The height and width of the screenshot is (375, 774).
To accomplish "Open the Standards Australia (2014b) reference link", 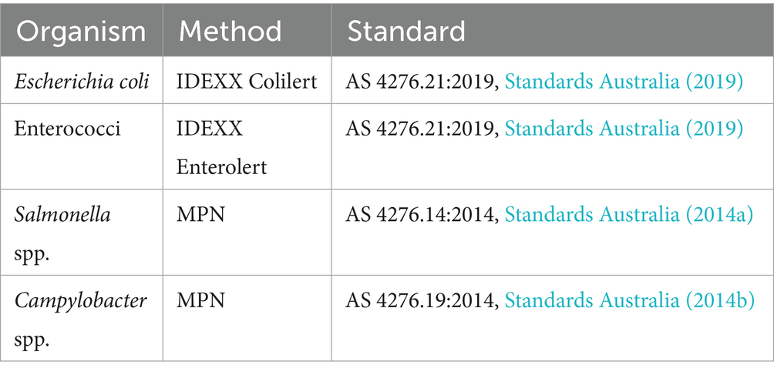I will [x=629, y=300].
